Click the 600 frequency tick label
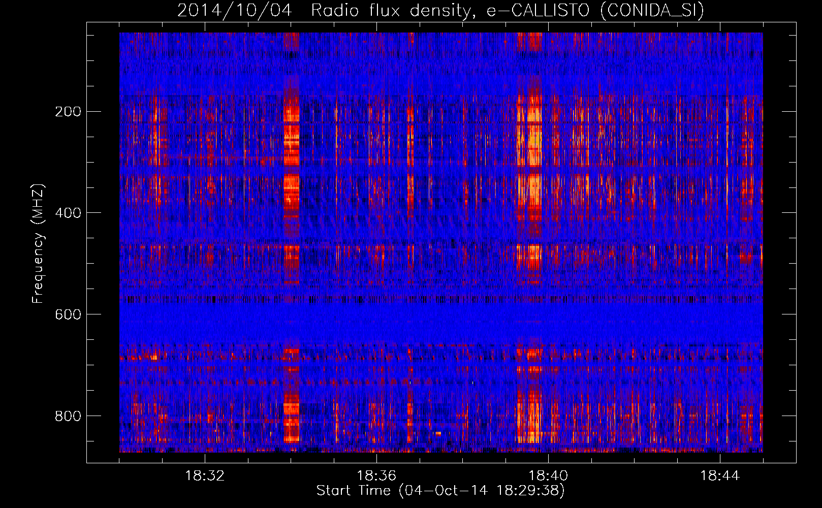The image size is (822, 508). click(x=68, y=314)
